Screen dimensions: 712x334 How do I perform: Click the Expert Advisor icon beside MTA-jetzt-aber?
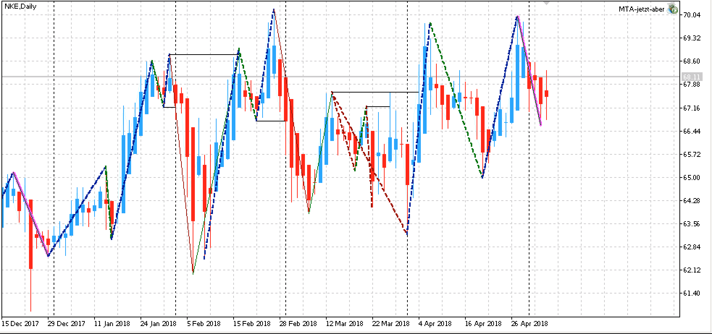(x=673, y=9)
